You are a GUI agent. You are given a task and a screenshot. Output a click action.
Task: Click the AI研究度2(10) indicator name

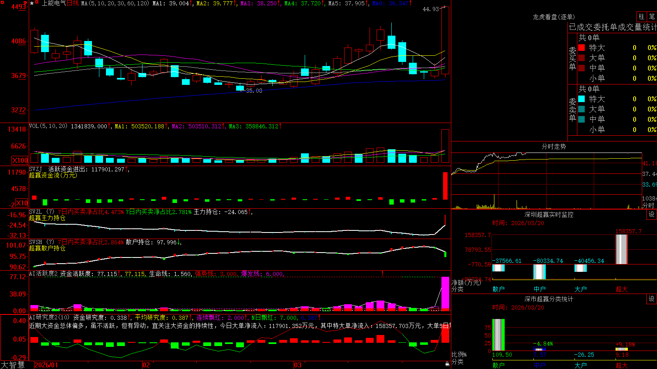point(49,317)
